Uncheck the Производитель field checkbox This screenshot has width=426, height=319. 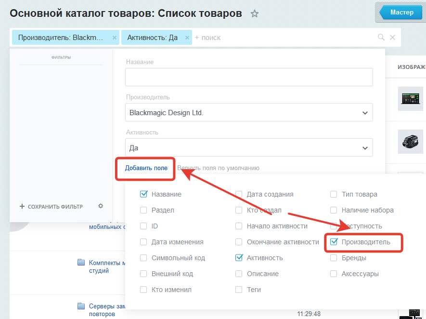334,242
